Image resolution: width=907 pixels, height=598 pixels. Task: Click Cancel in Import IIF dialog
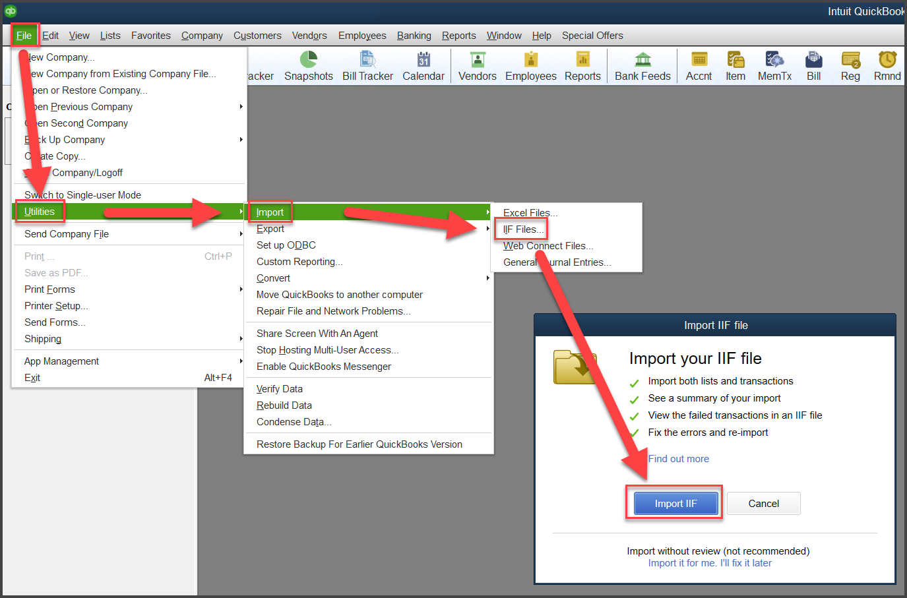pyautogui.click(x=764, y=504)
